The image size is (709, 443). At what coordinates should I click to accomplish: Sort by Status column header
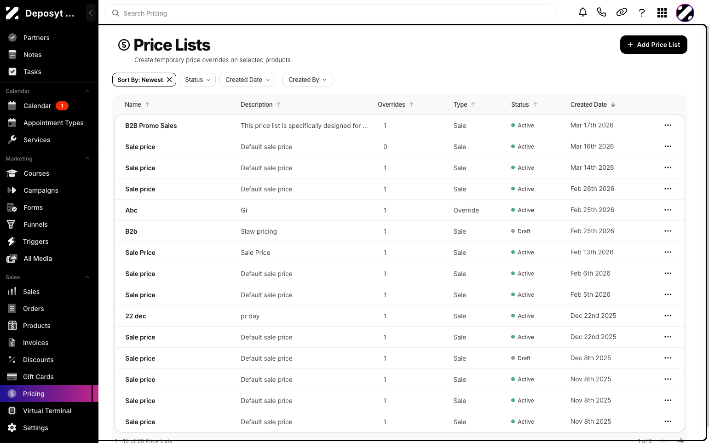click(524, 104)
